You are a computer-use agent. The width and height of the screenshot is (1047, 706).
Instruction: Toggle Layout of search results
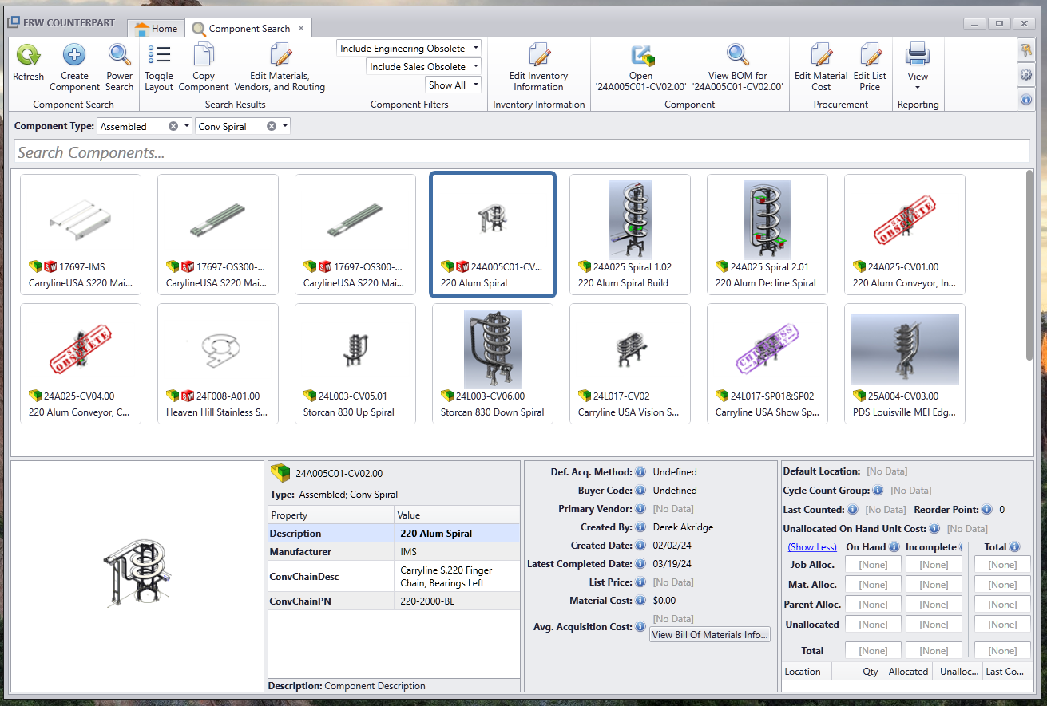click(x=159, y=56)
